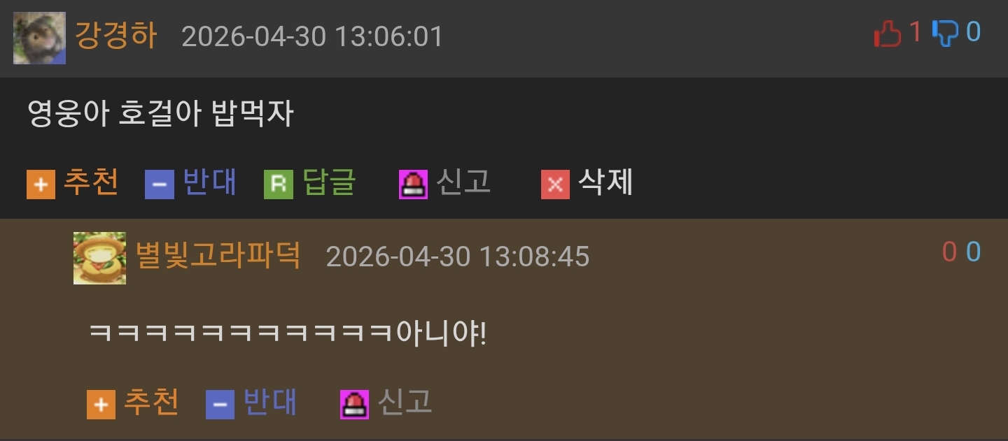Click the red X delete icon
Screen dimensions: 1008x441
(x=555, y=185)
